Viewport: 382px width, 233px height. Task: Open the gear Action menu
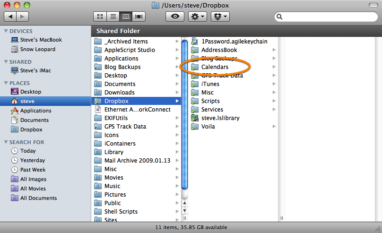198,17
